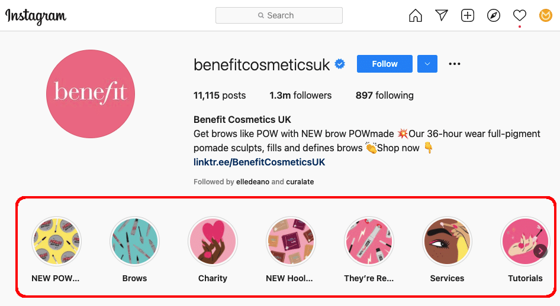Open the activity heart icon
Screen dimensions: 560x306
tap(520, 15)
